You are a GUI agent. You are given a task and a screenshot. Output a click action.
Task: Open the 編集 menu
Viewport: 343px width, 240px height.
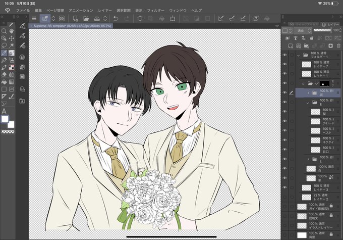point(38,11)
